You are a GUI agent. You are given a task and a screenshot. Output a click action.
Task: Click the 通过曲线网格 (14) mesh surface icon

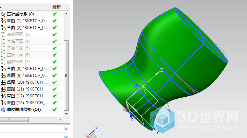coord(3,110)
